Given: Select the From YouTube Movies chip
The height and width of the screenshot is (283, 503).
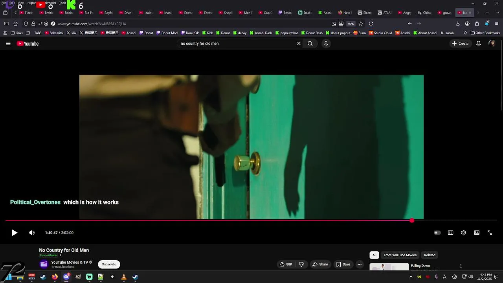Looking at the screenshot, I should pos(400,255).
